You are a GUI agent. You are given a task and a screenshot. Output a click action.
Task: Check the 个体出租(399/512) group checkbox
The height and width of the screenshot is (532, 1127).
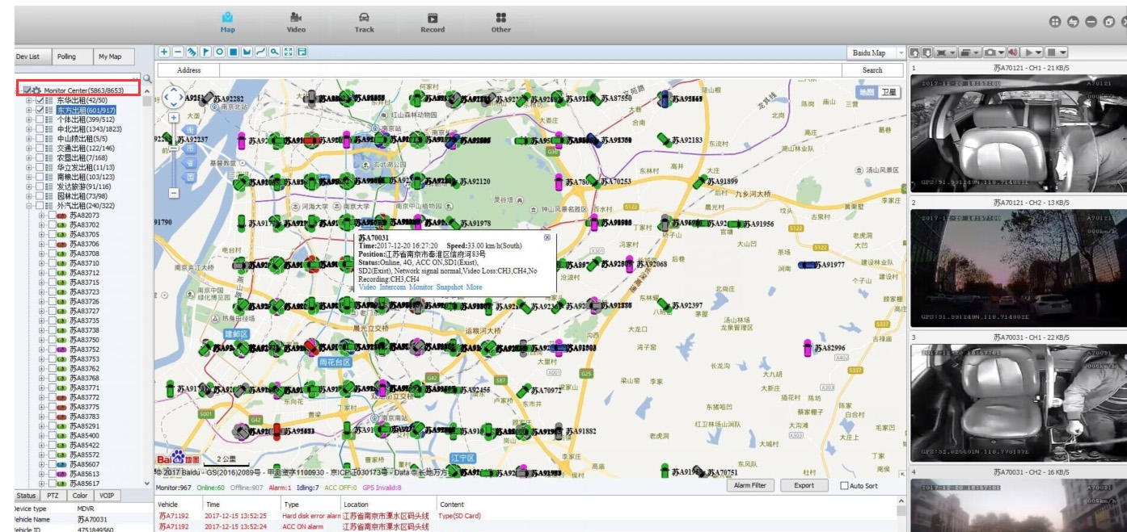pyautogui.click(x=40, y=119)
